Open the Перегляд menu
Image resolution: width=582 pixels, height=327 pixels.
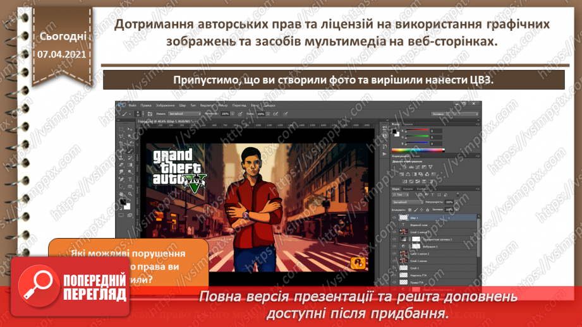coord(239,105)
